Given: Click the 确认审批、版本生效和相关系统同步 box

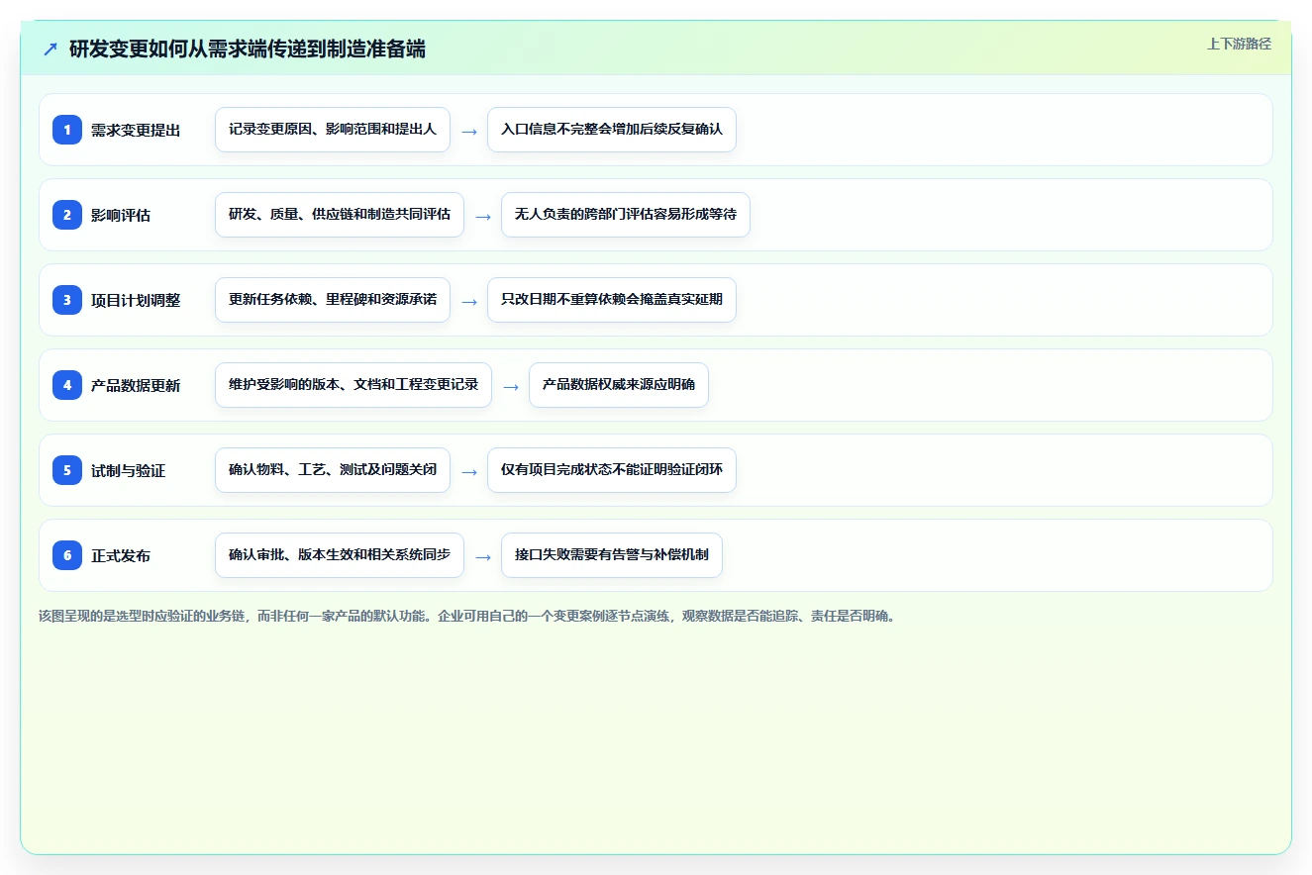Looking at the screenshot, I should (340, 555).
